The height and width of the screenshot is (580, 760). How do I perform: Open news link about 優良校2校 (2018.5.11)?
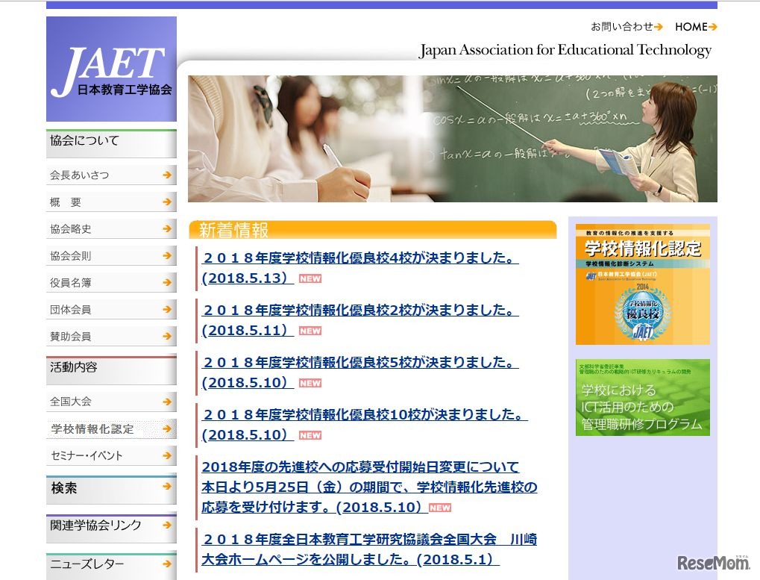[359, 320]
